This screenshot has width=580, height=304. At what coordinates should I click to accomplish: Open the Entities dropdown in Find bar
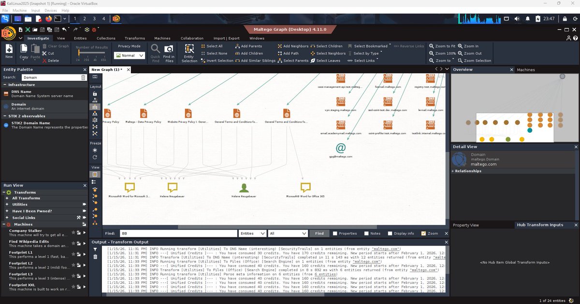click(252, 233)
